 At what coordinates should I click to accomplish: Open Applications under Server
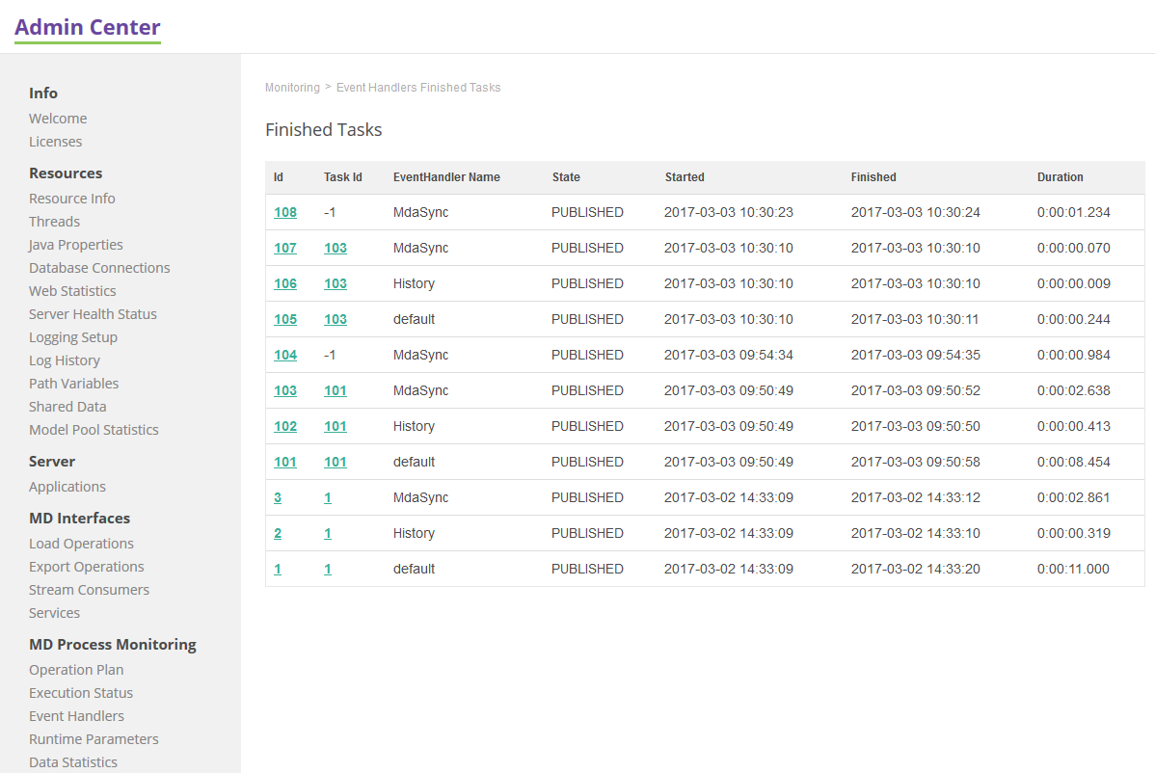tap(67, 487)
